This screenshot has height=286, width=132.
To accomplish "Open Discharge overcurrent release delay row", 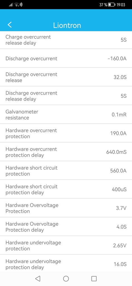I will 66,96.
